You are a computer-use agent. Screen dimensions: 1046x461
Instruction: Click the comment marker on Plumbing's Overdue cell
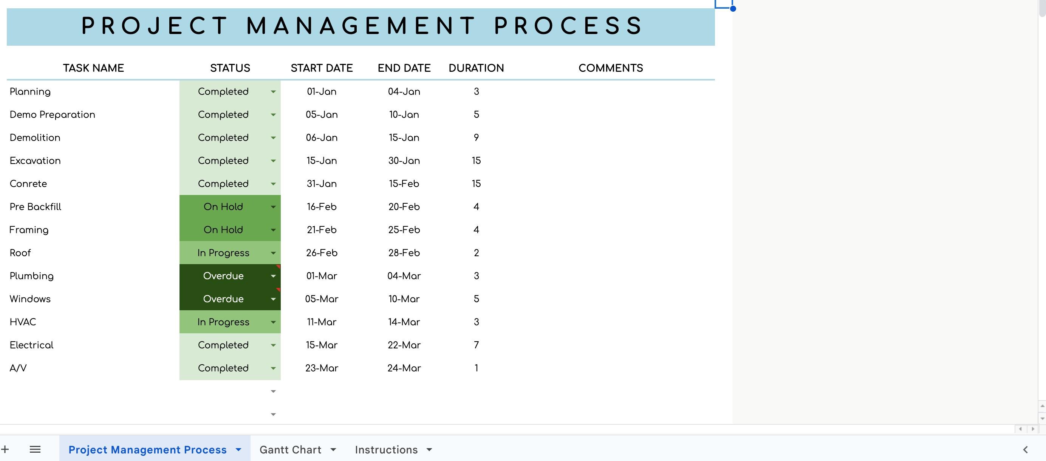(278, 266)
